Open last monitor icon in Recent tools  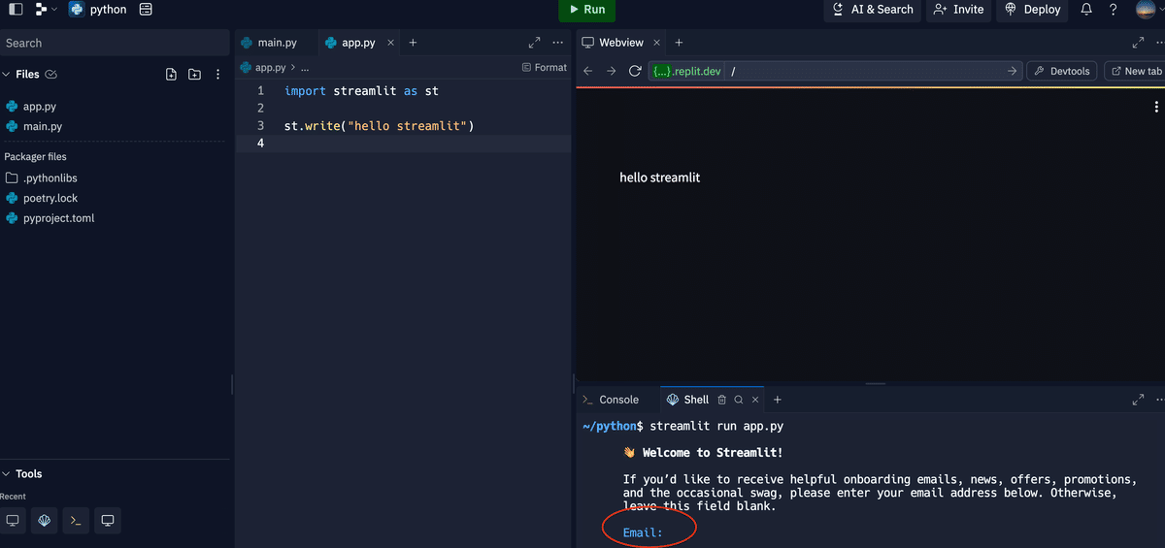[x=108, y=521]
